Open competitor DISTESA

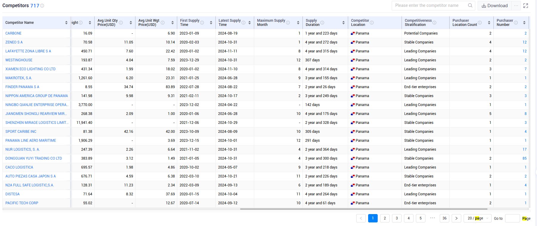[13, 194]
